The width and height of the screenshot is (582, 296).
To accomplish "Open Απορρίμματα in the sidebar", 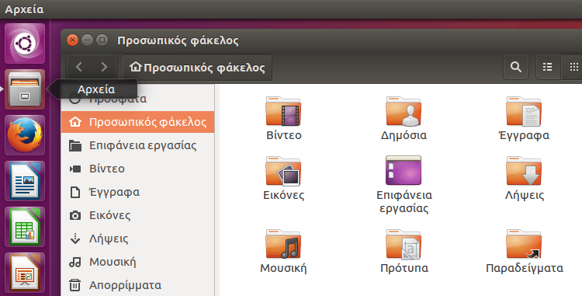I will pyautogui.click(x=137, y=285).
